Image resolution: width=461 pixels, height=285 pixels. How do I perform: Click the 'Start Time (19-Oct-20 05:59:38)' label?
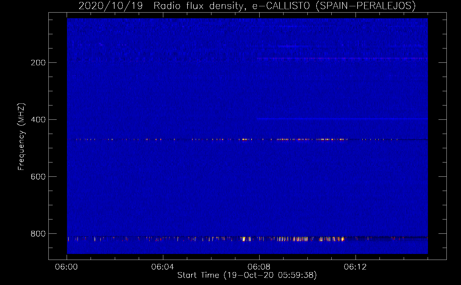point(247,275)
